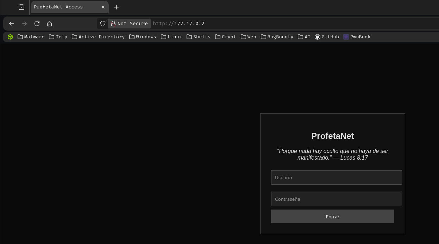Reload the current page
This screenshot has width=439, height=244.
pyautogui.click(x=37, y=24)
